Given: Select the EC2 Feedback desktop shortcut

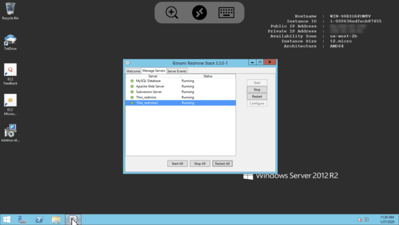Looking at the screenshot, I should click(x=10, y=74).
